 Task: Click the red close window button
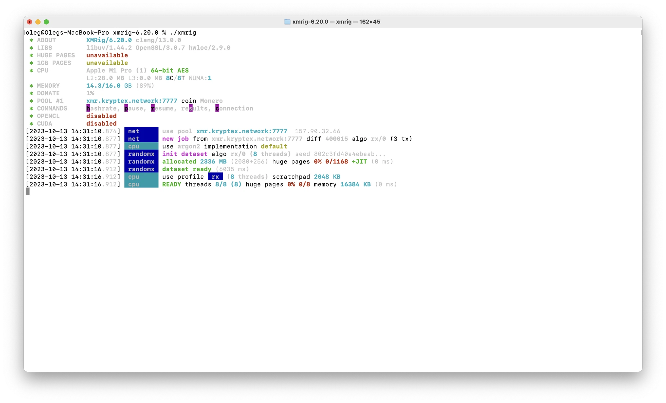click(x=29, y=22)
